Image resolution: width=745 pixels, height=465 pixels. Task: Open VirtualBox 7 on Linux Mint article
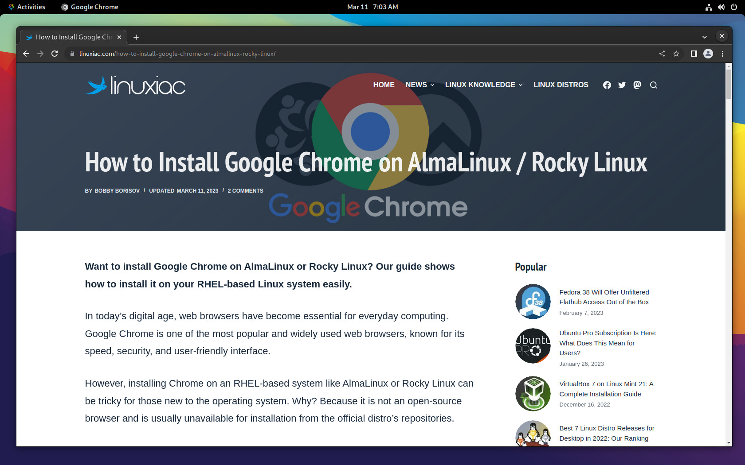pos(606,389)
